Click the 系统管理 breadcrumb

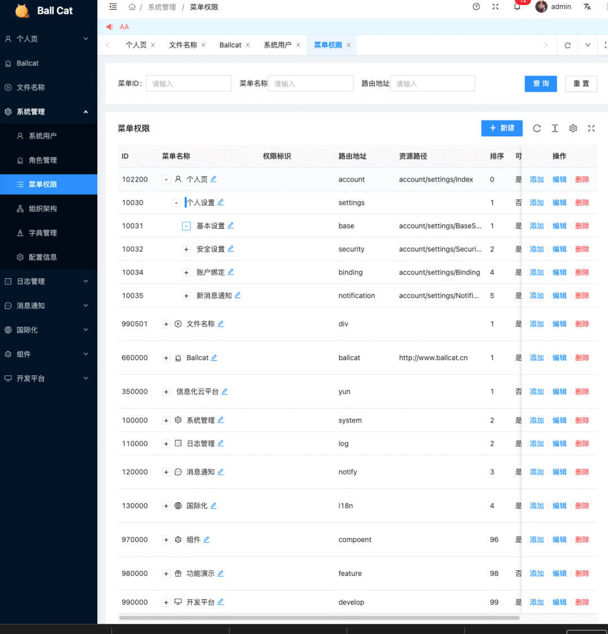162,7
